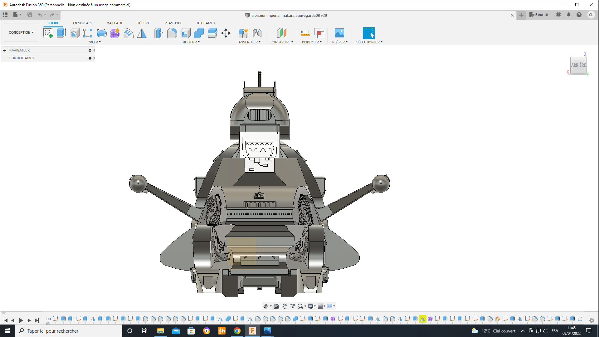
Task: Switch to the MAILLAGE tab
Action: coord(114,23)
